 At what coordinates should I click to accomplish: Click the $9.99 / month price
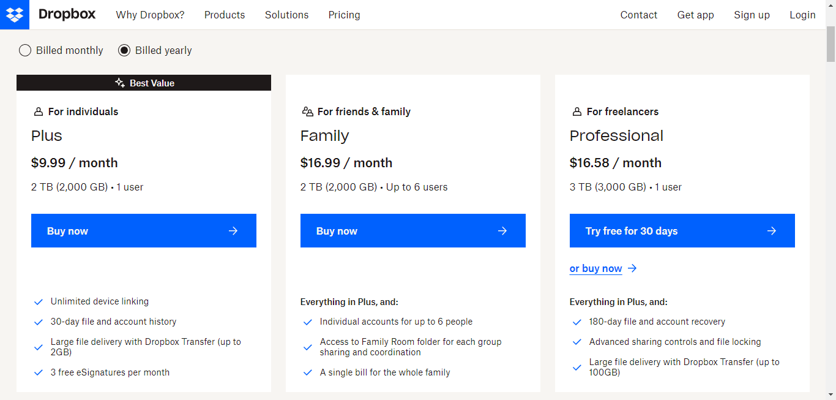pyautogui.click(x=75, y=162)
